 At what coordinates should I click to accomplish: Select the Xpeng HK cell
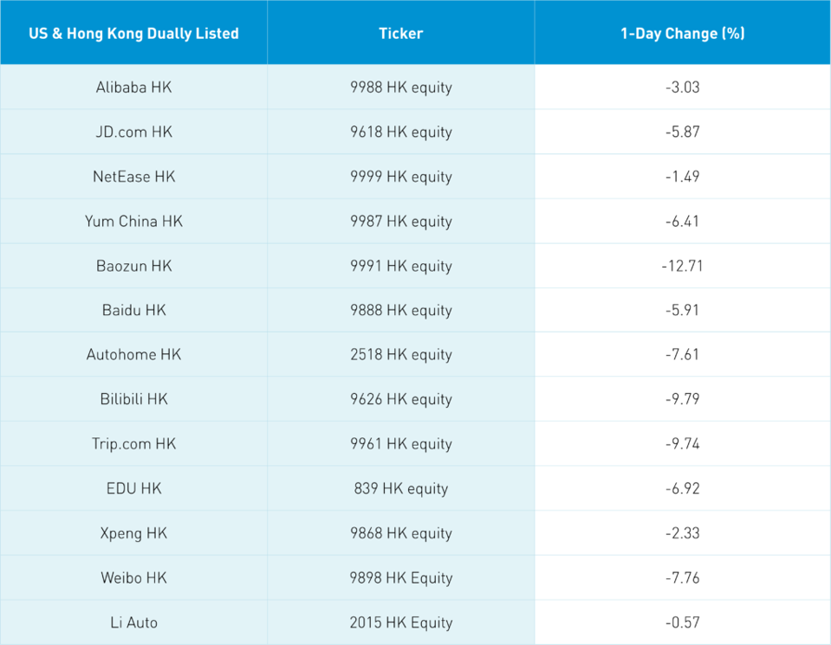[133, 533]
